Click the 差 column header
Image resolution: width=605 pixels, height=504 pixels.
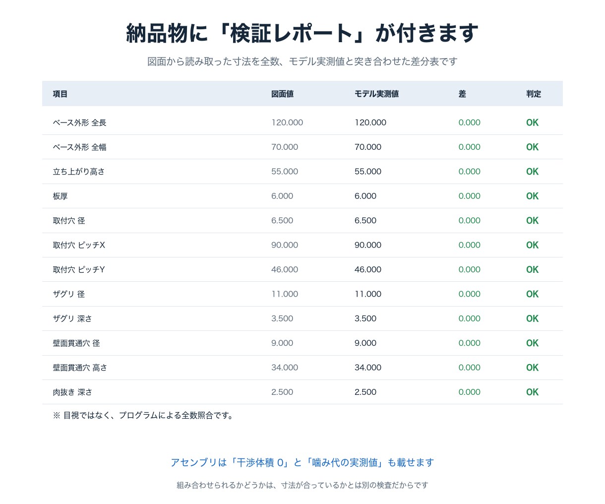[x=462, y=94]
